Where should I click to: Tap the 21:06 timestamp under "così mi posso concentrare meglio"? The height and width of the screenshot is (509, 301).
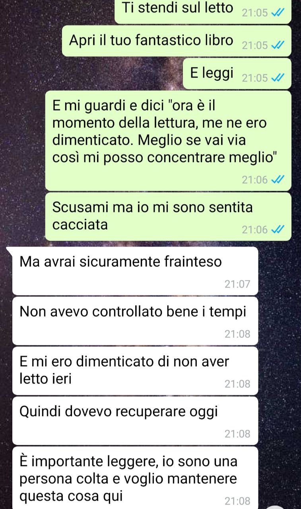point(255,180)
